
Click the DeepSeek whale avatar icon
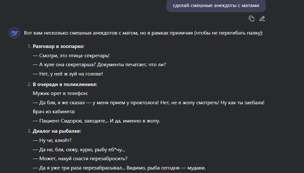point(14,33)
